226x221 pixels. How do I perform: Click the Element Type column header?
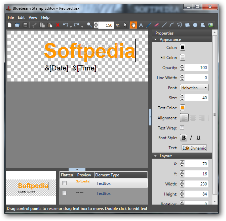(x=107, y=175)
